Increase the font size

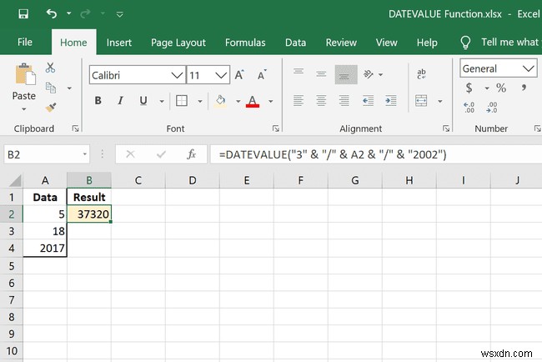[x=239, y=75]
